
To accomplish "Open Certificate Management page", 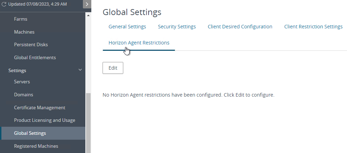I will [x=40, y=107].
